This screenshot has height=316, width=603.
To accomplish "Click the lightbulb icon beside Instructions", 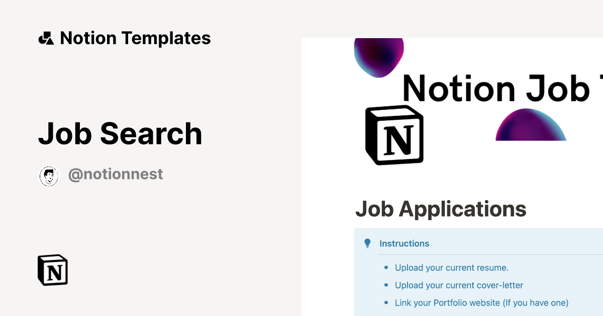I will coord(367,243).
